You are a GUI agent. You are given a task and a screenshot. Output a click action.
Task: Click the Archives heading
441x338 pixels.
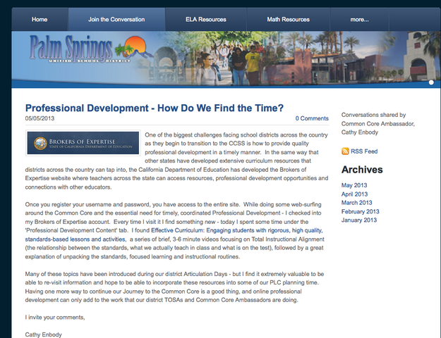(x=362, y=170)
